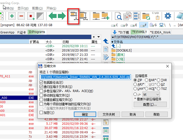The height and width of the screenshot is (140, 183).
Task: Sort by the 大小 column header
Action: tap(53, 42)
